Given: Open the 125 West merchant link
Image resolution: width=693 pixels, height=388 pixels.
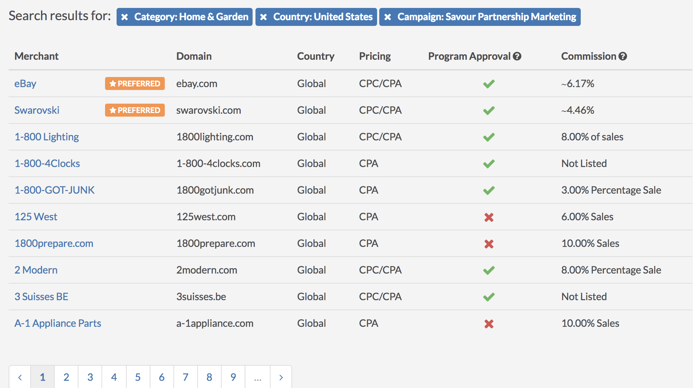Looking at the screenshot, I should click(x=36, y=217).
